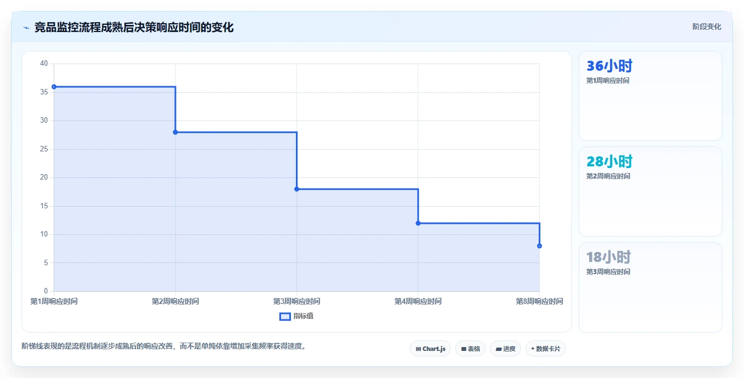Click the y-axis value 25
The image size is (744, 378).
point(44,149)
